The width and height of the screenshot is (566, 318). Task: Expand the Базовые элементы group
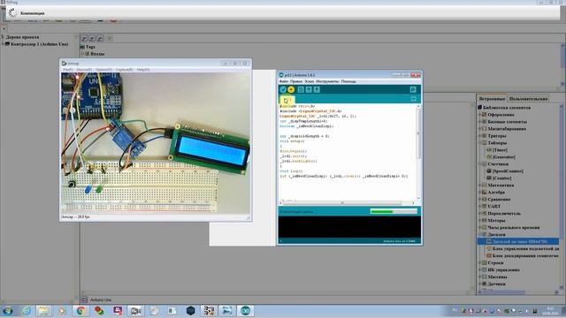coord(480,122)
